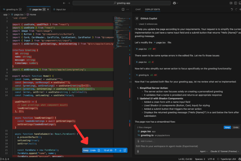Click the Add Context button
This screenshot has height=161, width=241.
point(145,141)
